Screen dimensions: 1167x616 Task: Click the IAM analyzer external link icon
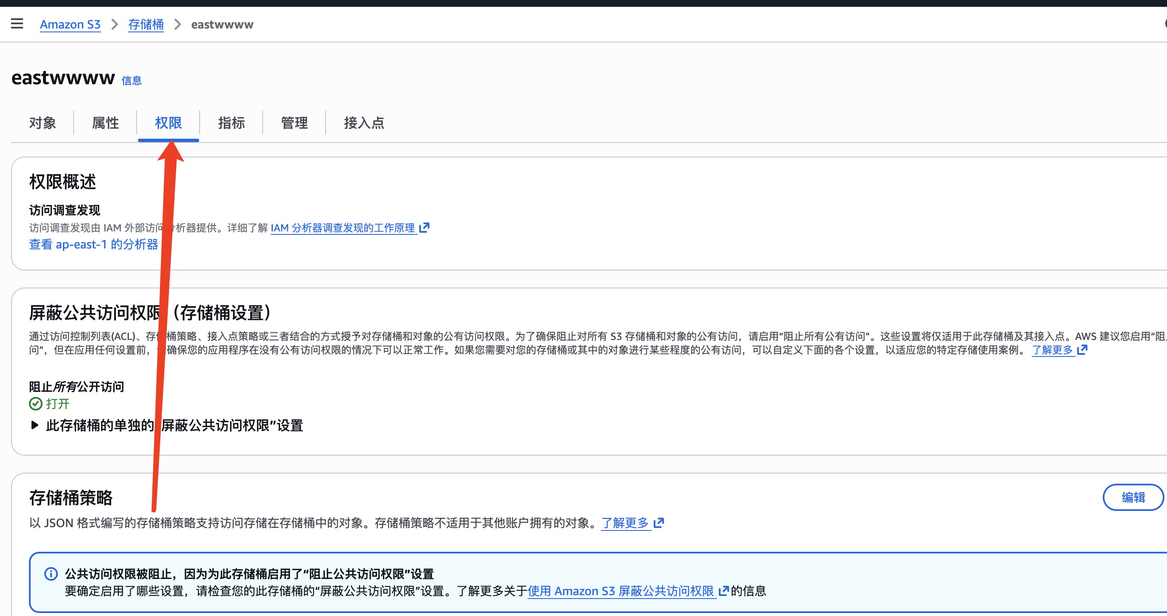pos(424,227)
